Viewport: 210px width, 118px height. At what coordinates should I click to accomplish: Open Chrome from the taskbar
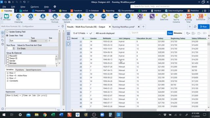[x=45, y=115]
